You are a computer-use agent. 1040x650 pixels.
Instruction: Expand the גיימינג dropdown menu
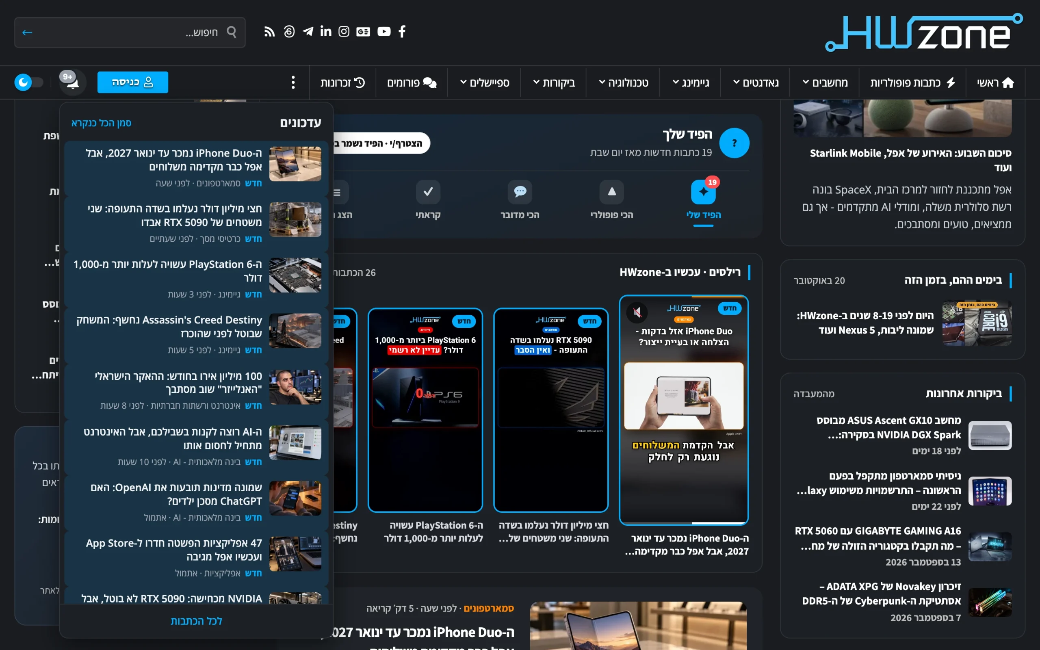point(691,82)
